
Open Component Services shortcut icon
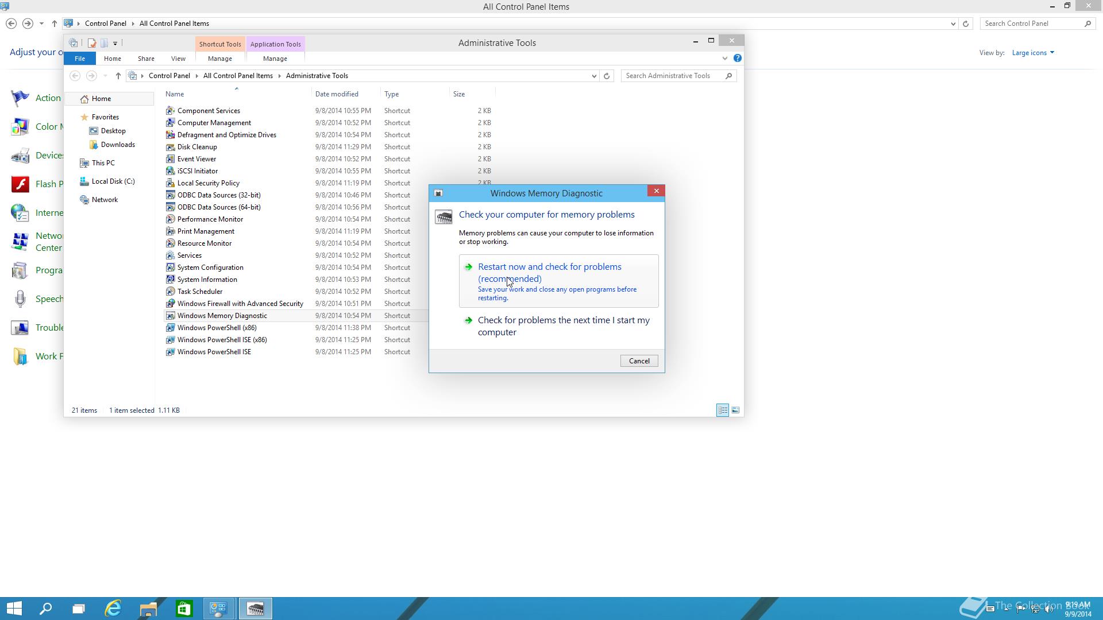click(x=170, y=111)
